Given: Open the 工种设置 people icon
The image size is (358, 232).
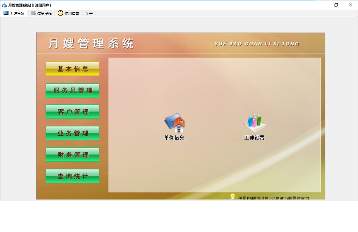Looking at the screenshot, I should [254, 123].
